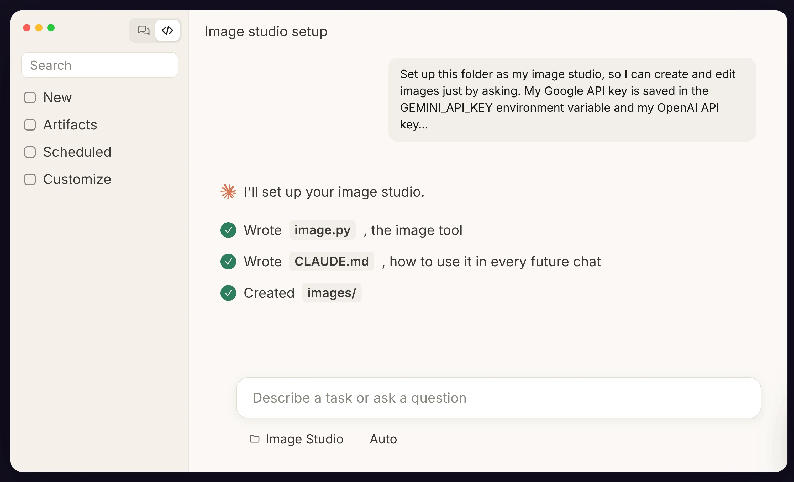Open New in the sidebar

click(57, 98)
